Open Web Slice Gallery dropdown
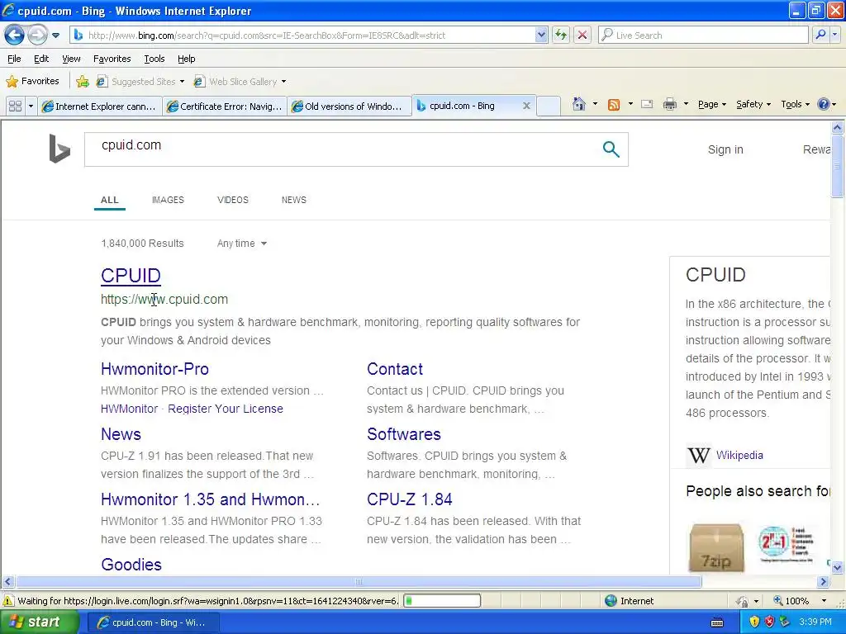 [240, 82]
